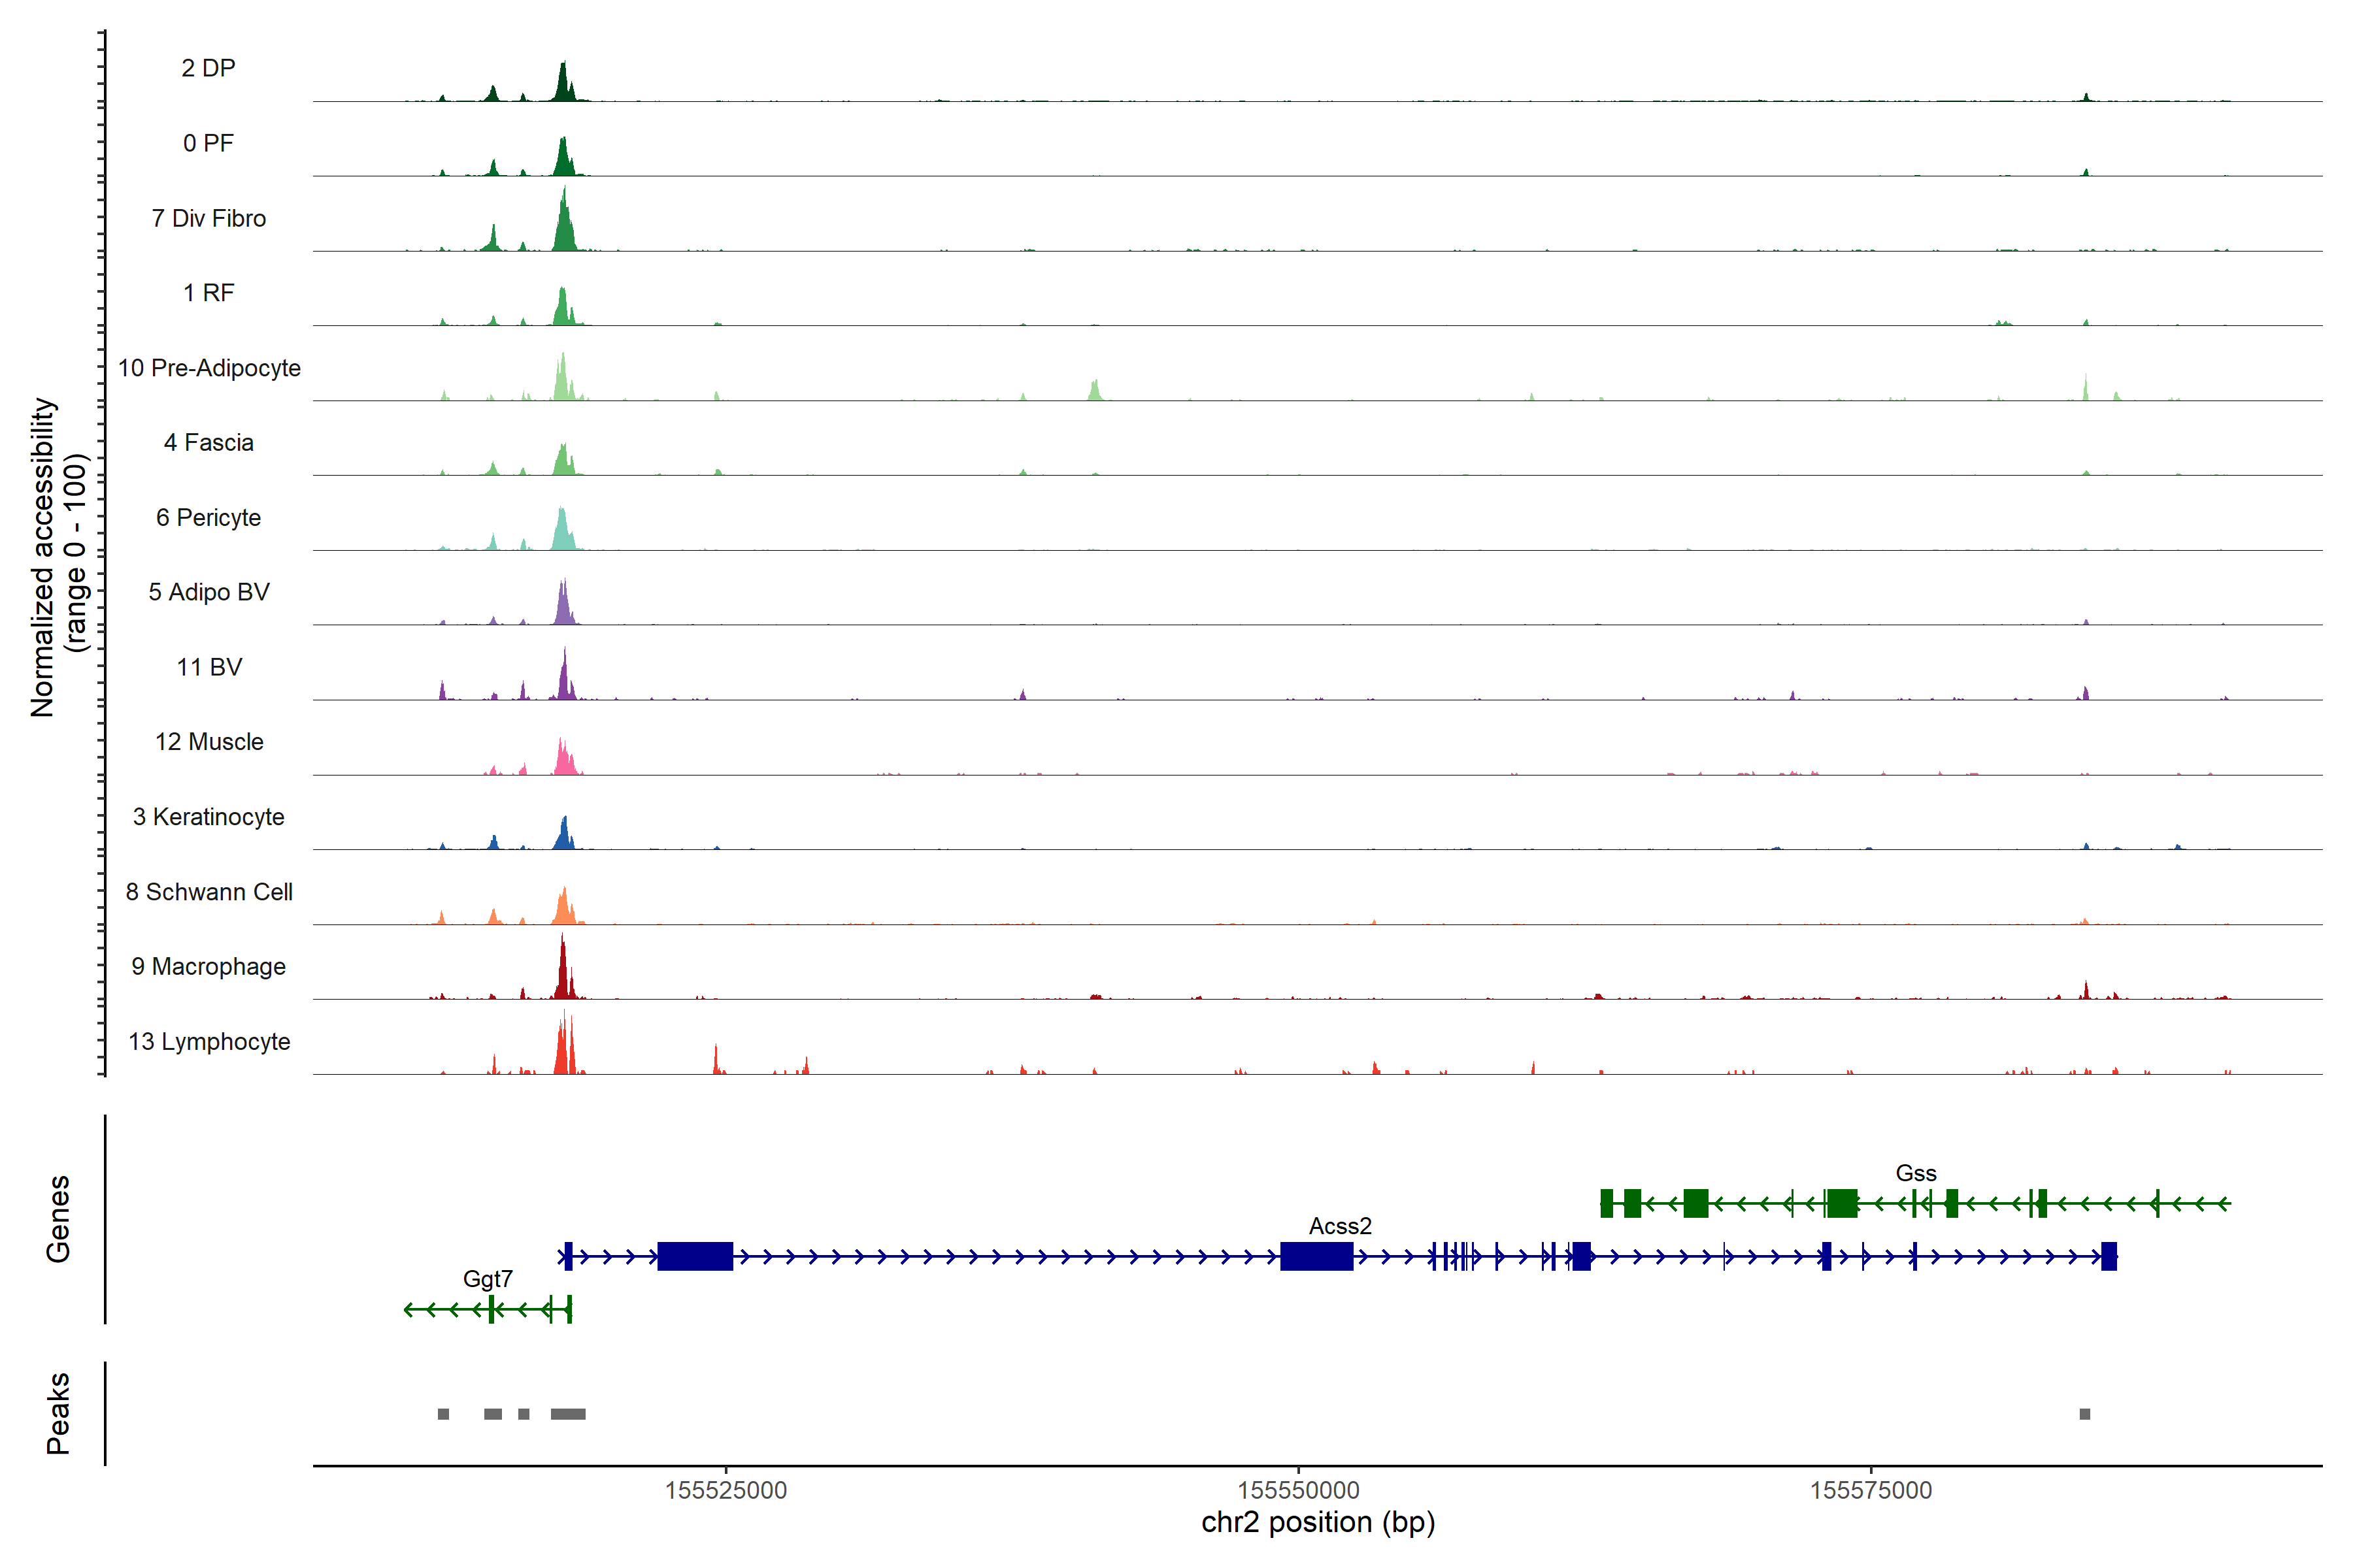Click the 9 Macrophage track label
2353x1568 pixels.
point(208,967)
